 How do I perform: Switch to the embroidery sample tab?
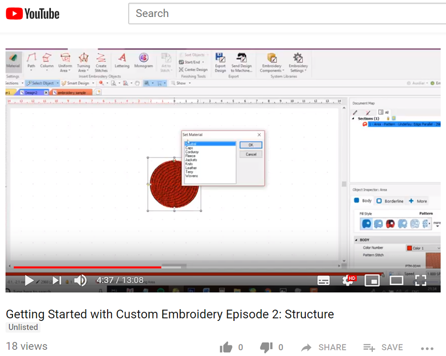pos(71,93)
